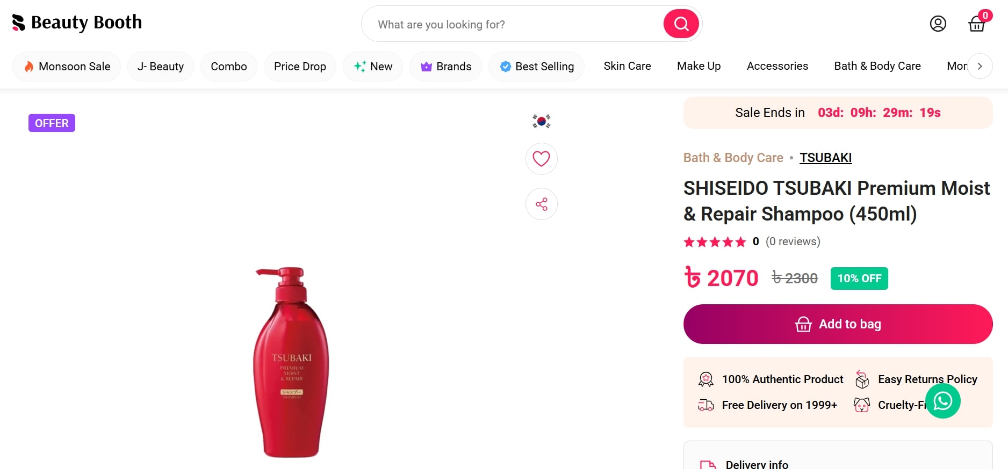
Task: Go to Best Selling products
Action: click(536, 67)
